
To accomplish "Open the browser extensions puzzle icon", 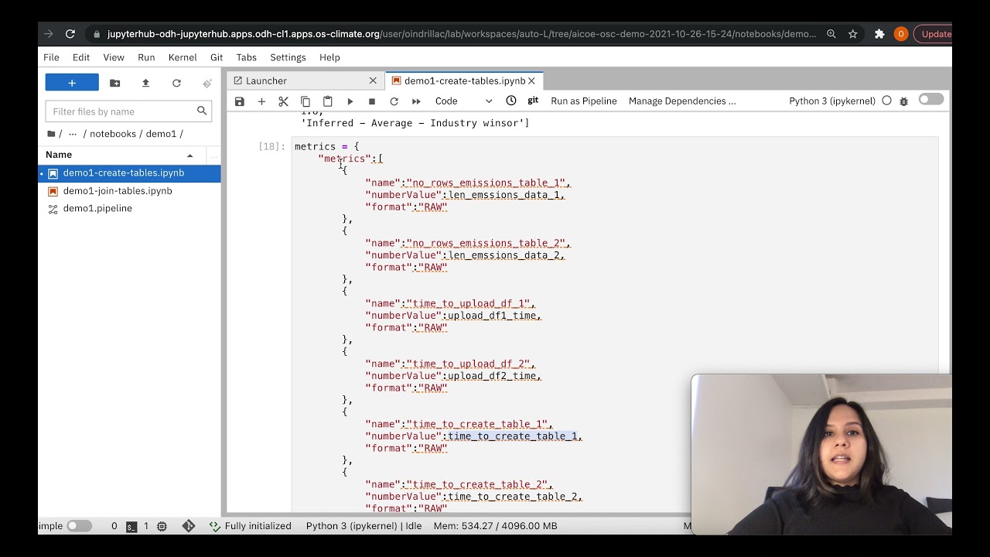I will (x=879, y=34).
